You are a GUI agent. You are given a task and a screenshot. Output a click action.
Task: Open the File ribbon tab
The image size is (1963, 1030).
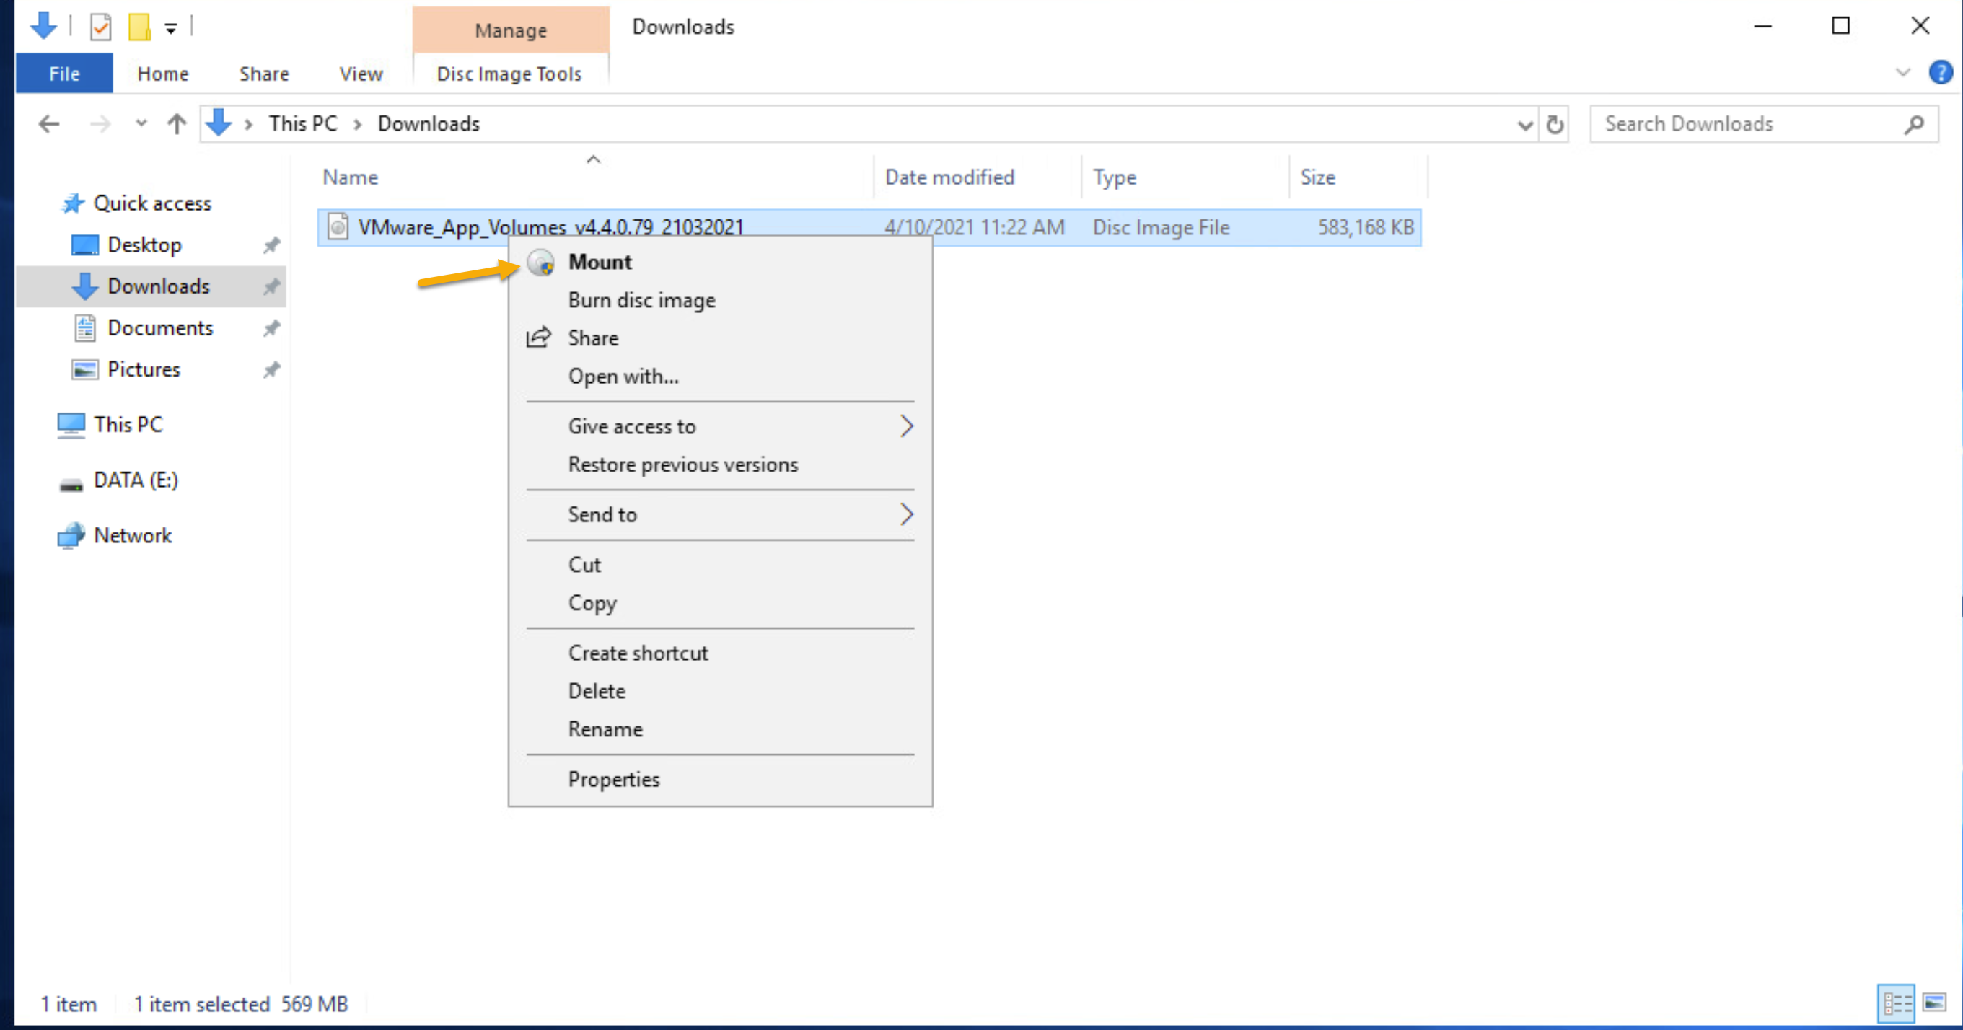pos(64,73)
